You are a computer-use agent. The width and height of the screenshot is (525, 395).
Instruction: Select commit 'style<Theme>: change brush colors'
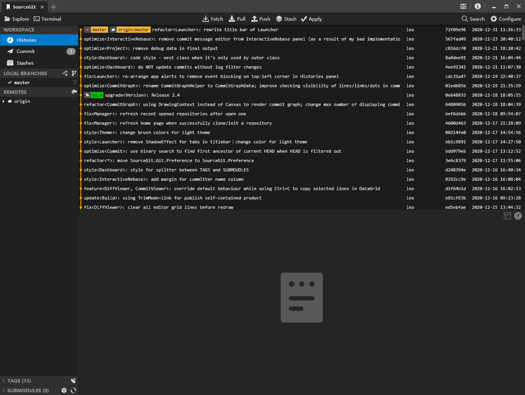pos(301,132)
